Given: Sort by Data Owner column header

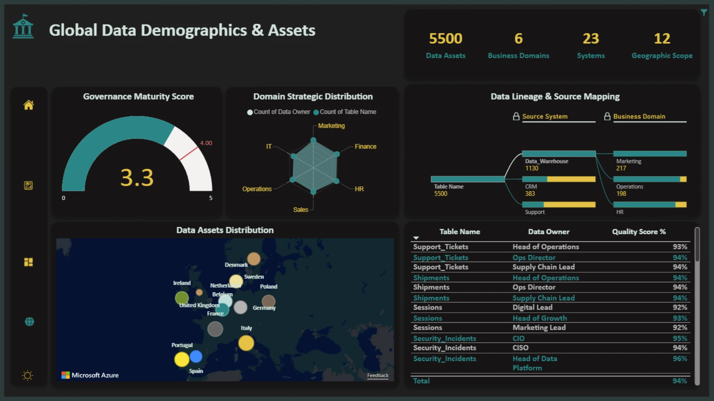Looking at the screenshot, I should click(549, 232).
